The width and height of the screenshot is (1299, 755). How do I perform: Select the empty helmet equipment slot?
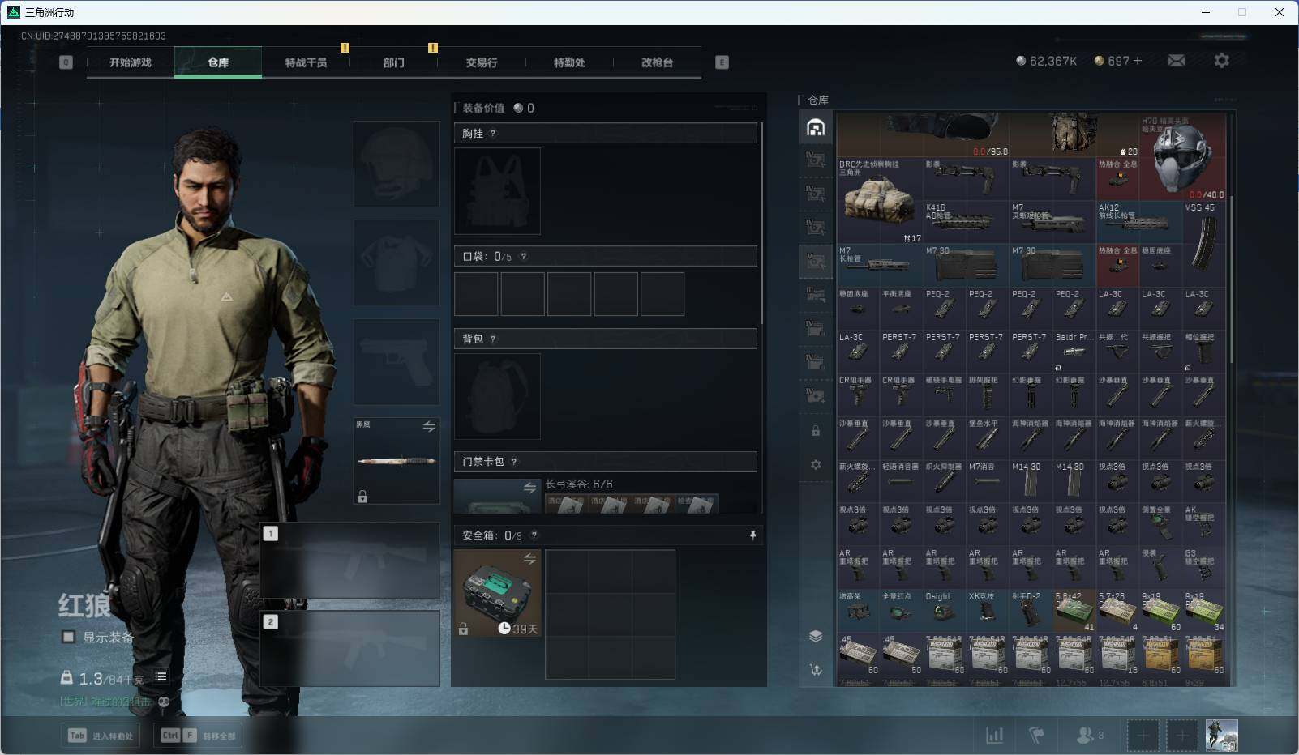(x=397, y=164)
